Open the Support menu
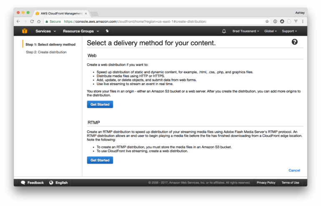The image size is (321, 206). [x=289, y=31]
